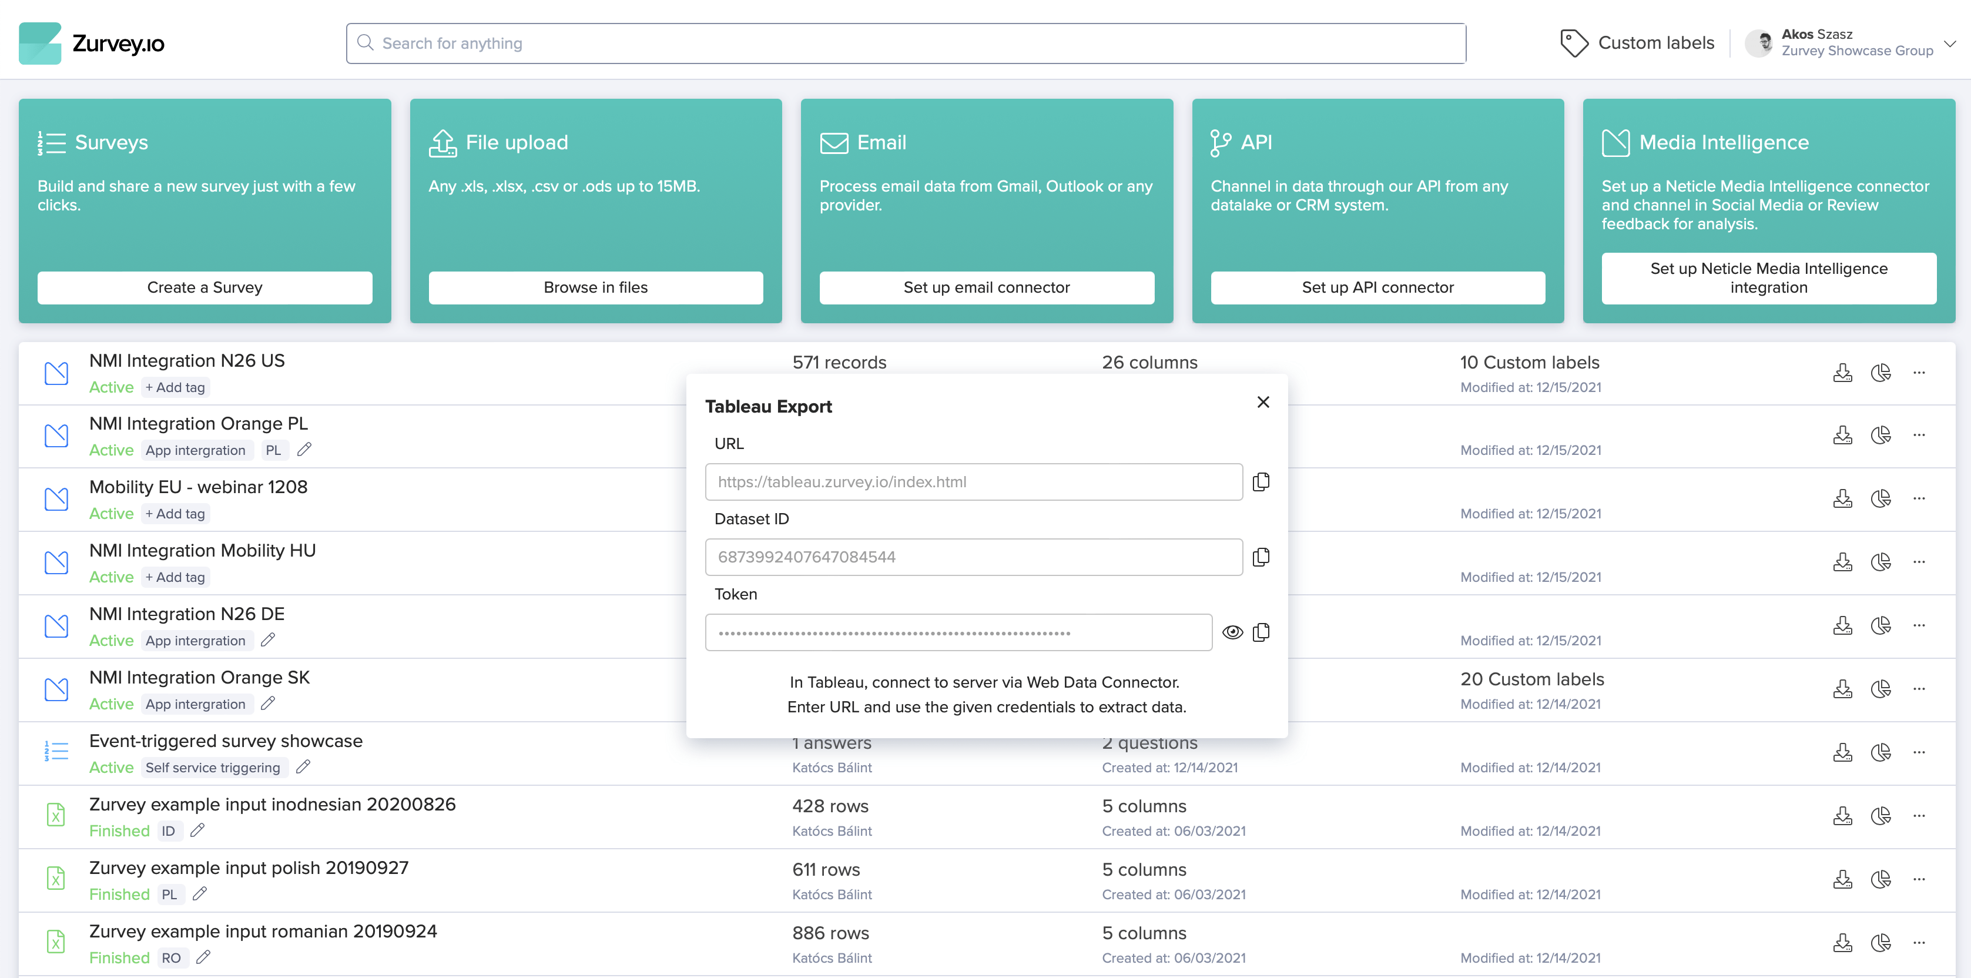
Task: Close the Tableau Export dialog
Action: tap(1263, 402)
